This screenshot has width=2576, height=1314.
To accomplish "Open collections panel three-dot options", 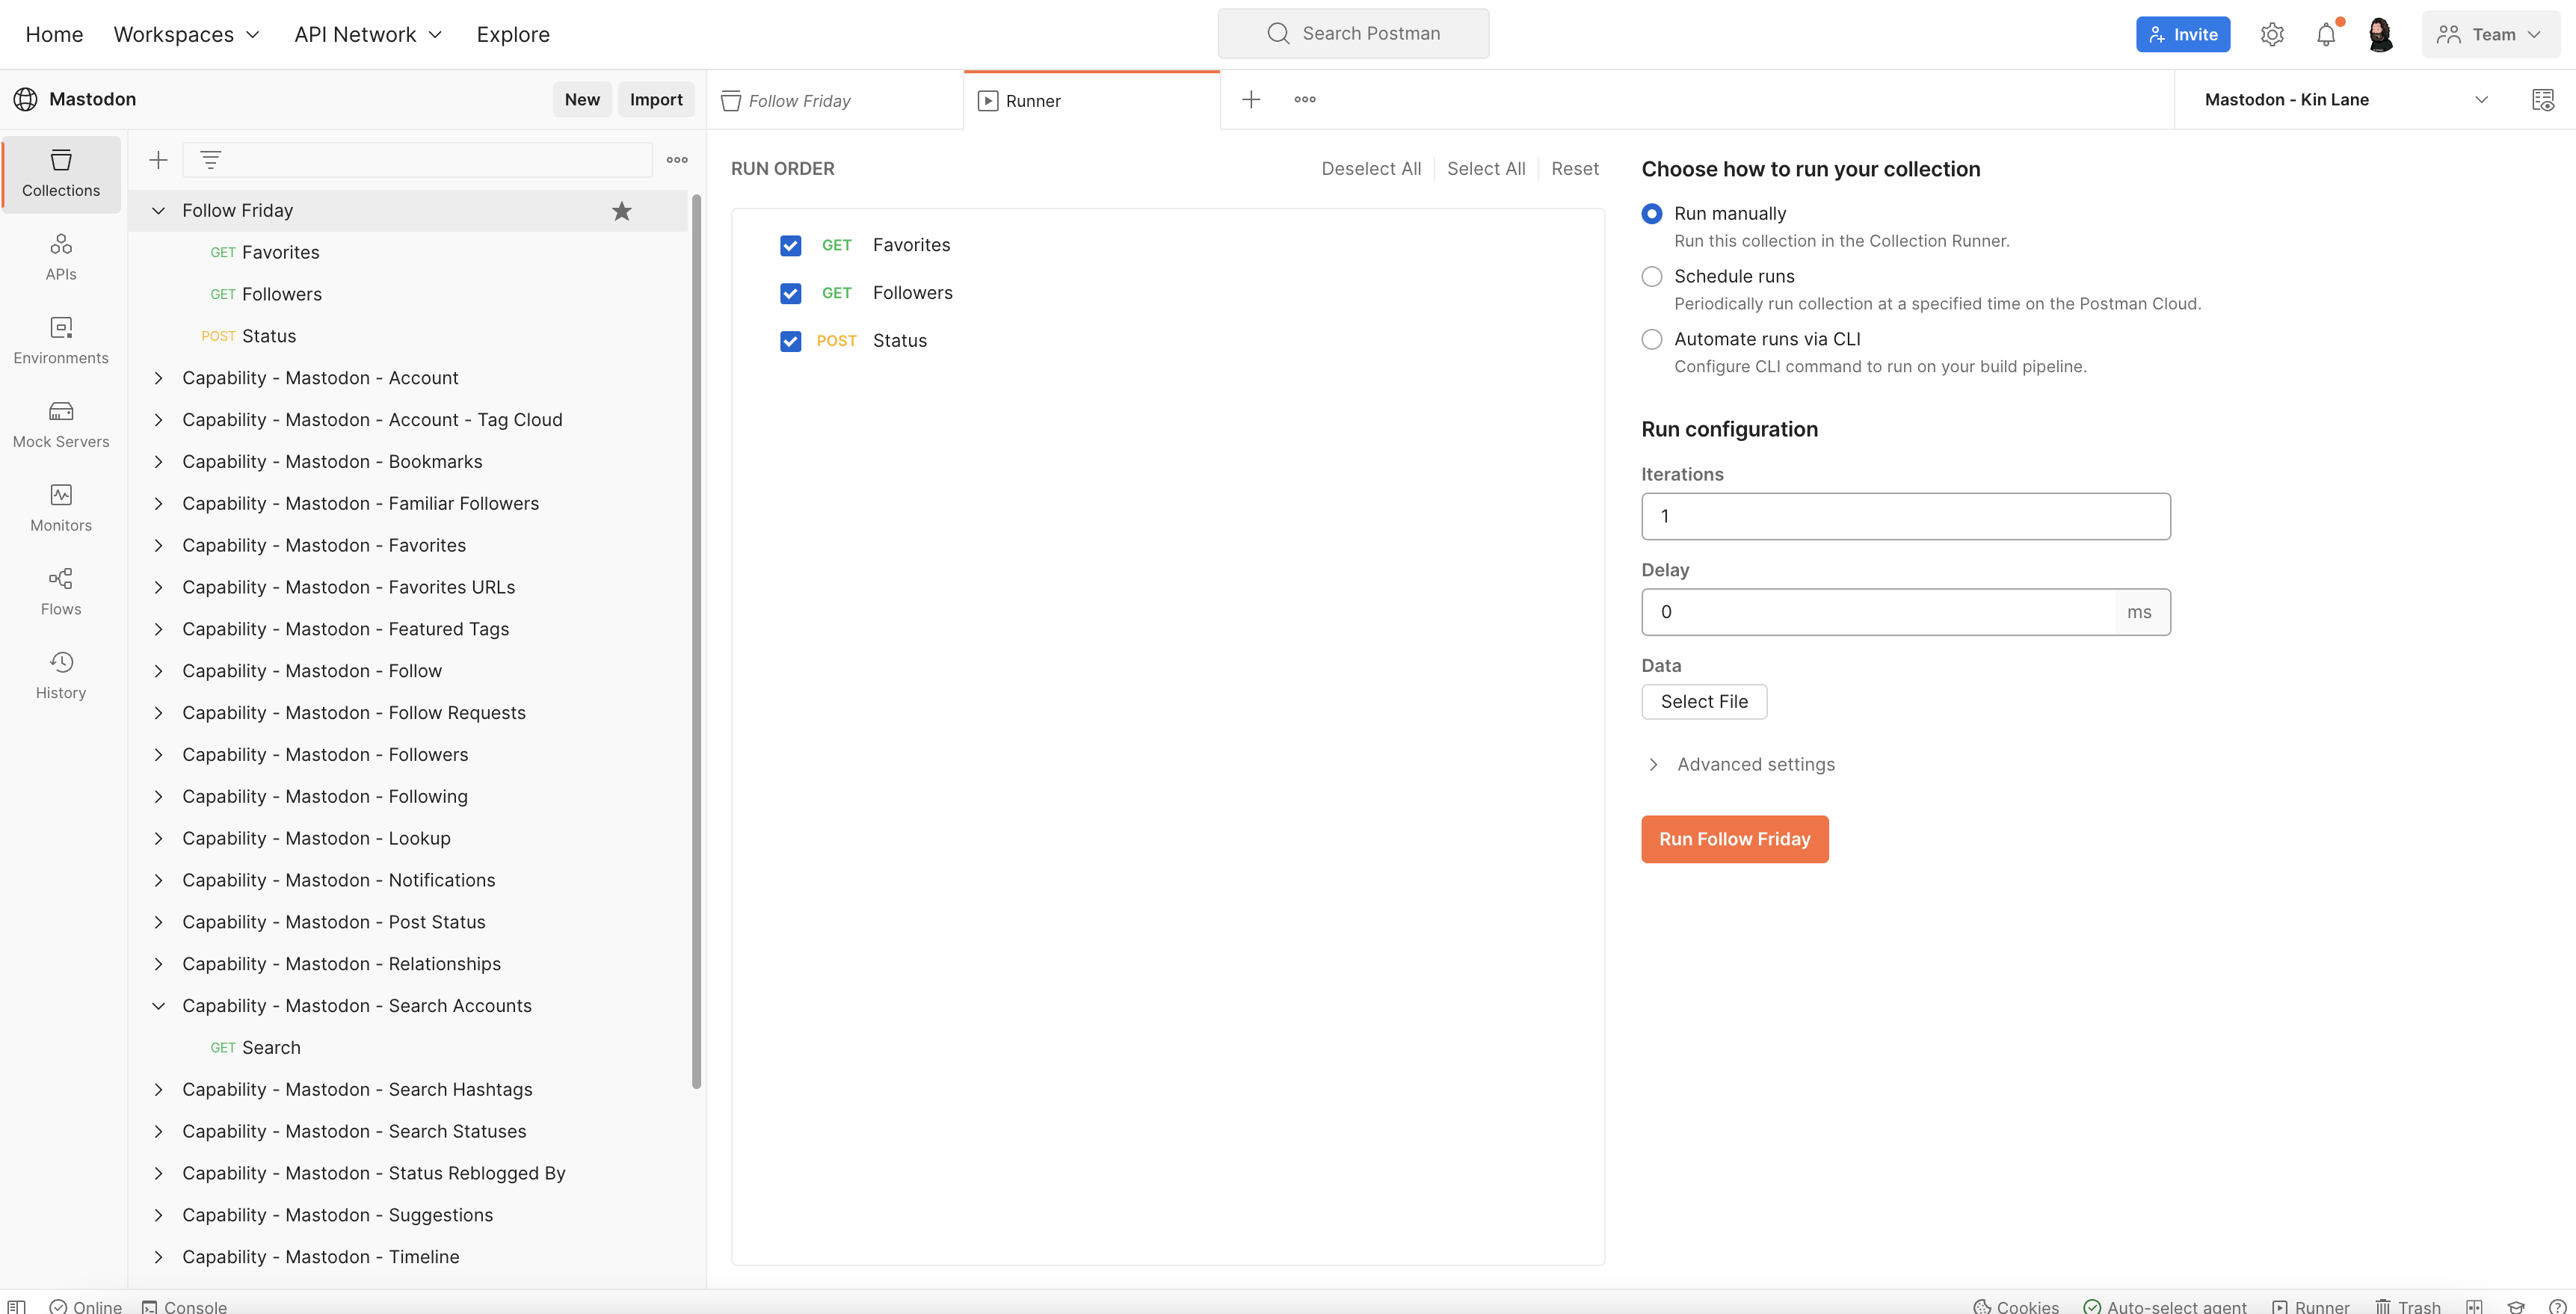I will (x=677, y=160).
